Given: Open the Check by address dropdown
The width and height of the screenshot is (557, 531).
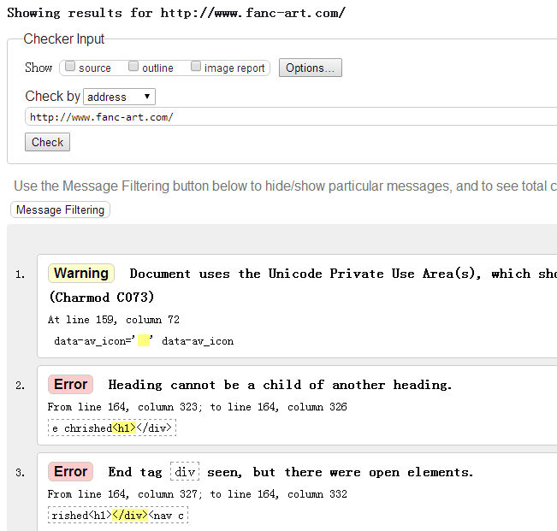Looking at the screenshot, I should tap(120, 97).
